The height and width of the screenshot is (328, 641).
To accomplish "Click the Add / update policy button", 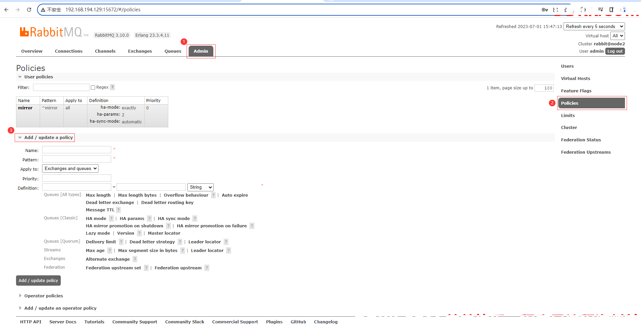I will [38, 281].
